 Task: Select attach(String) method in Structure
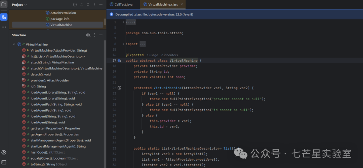click(x=52, y=62)
